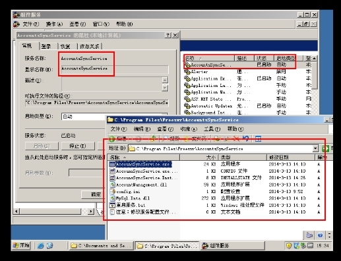
Task: Click the ASP.NET State service gear icon
Action: [x=187, y=99]
